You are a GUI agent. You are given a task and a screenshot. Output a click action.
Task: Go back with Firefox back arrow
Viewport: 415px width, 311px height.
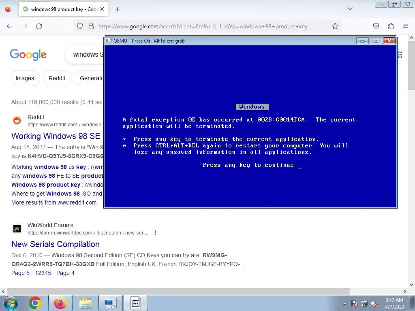click(10, 26)
